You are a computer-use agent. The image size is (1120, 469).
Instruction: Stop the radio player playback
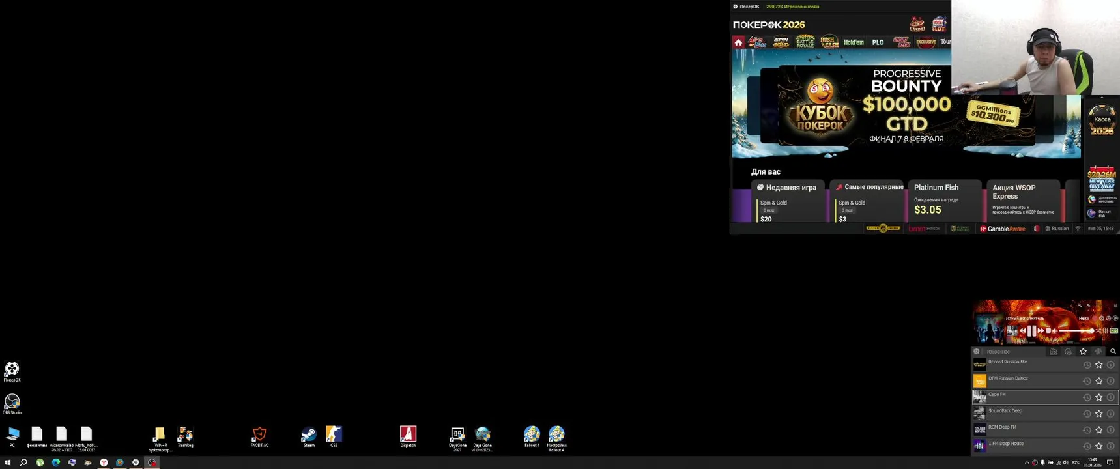tap(1048, 331)
